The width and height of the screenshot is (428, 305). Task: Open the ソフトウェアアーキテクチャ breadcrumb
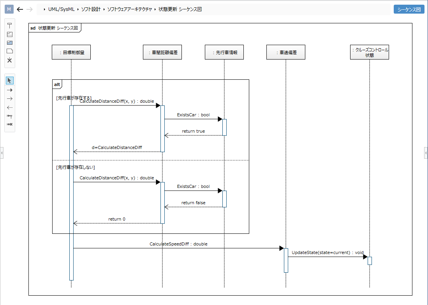(x=129, y=9)
